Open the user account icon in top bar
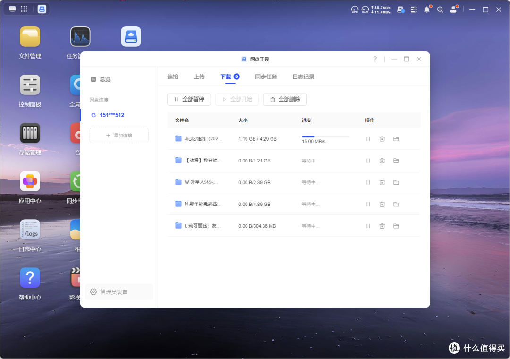This screenshot has height=359, width=510. [x=453, y=9]
